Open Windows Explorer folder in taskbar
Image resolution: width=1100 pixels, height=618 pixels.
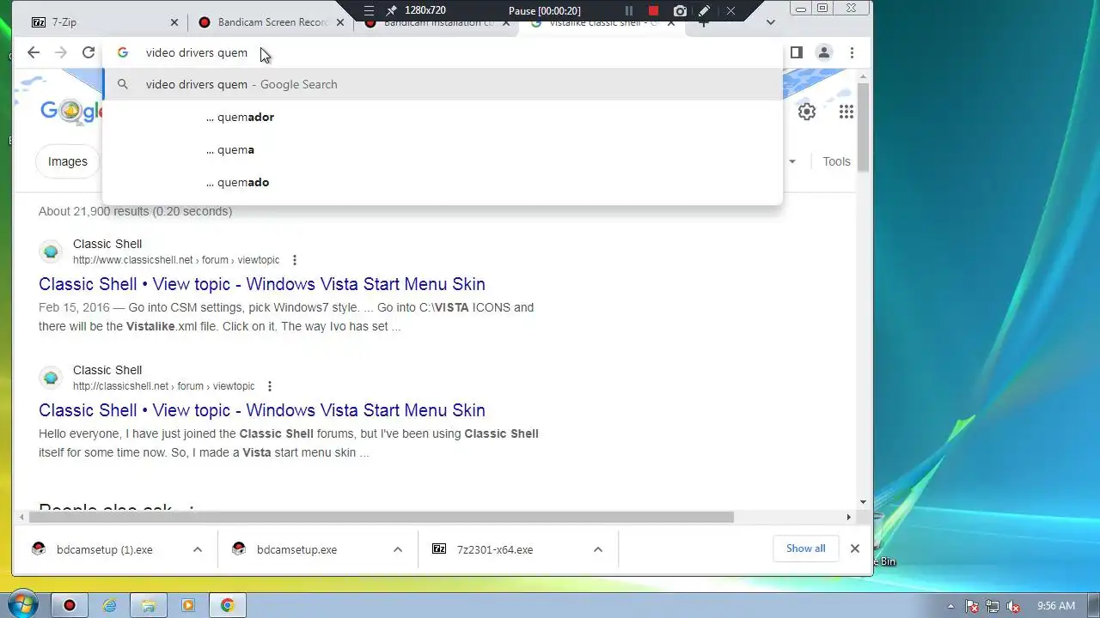[x=149, y=605]
